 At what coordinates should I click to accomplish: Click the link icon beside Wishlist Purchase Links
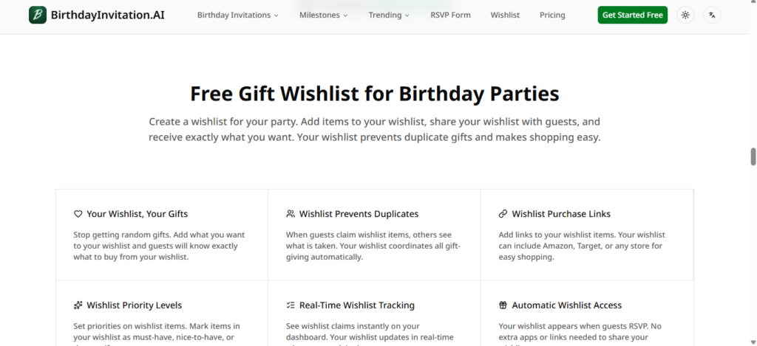point(503,214)
